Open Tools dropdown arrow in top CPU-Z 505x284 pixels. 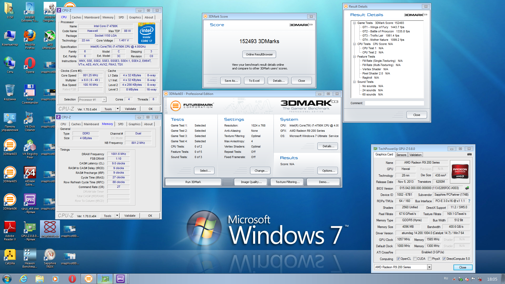(118, 109)
